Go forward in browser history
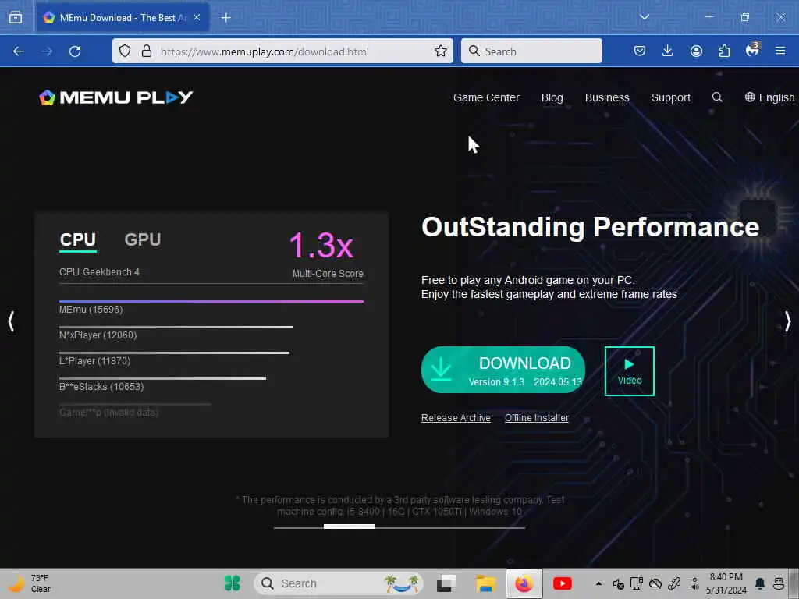Image resolution: width=799 pixels, height=599 pixels. [47, 51]
